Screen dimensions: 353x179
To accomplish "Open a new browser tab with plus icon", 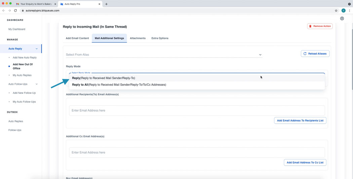I will (x=106, y=4).
